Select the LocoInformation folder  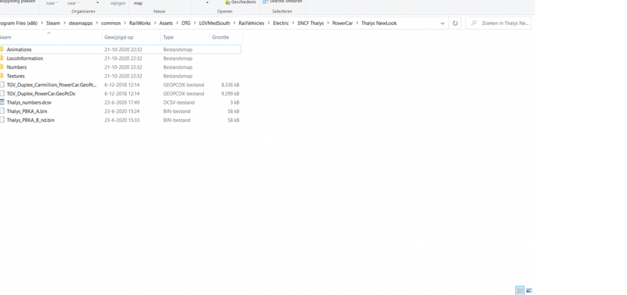[24, 58]
